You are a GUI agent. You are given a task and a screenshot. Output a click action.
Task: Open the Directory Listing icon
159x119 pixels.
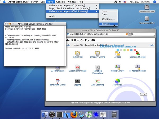[97, 53]
